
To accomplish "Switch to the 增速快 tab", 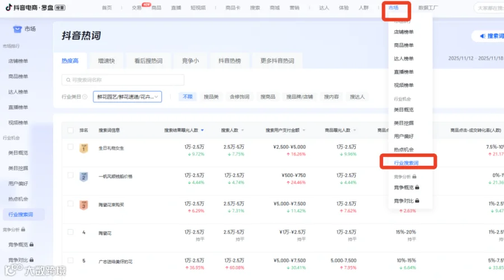I will coord(106,60).
